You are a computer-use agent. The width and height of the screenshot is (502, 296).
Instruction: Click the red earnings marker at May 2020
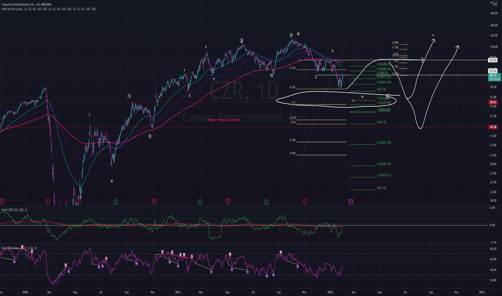pyautogui.click(x=79, y=202)
